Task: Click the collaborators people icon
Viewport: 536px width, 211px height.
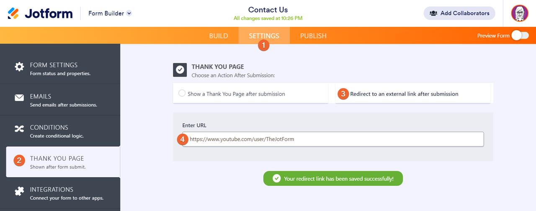Action: click(433, 13)
